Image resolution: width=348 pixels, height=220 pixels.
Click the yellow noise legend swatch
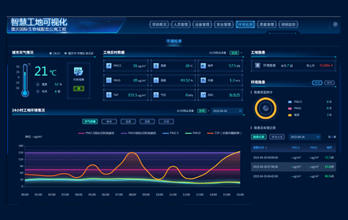tap(289, 115)
